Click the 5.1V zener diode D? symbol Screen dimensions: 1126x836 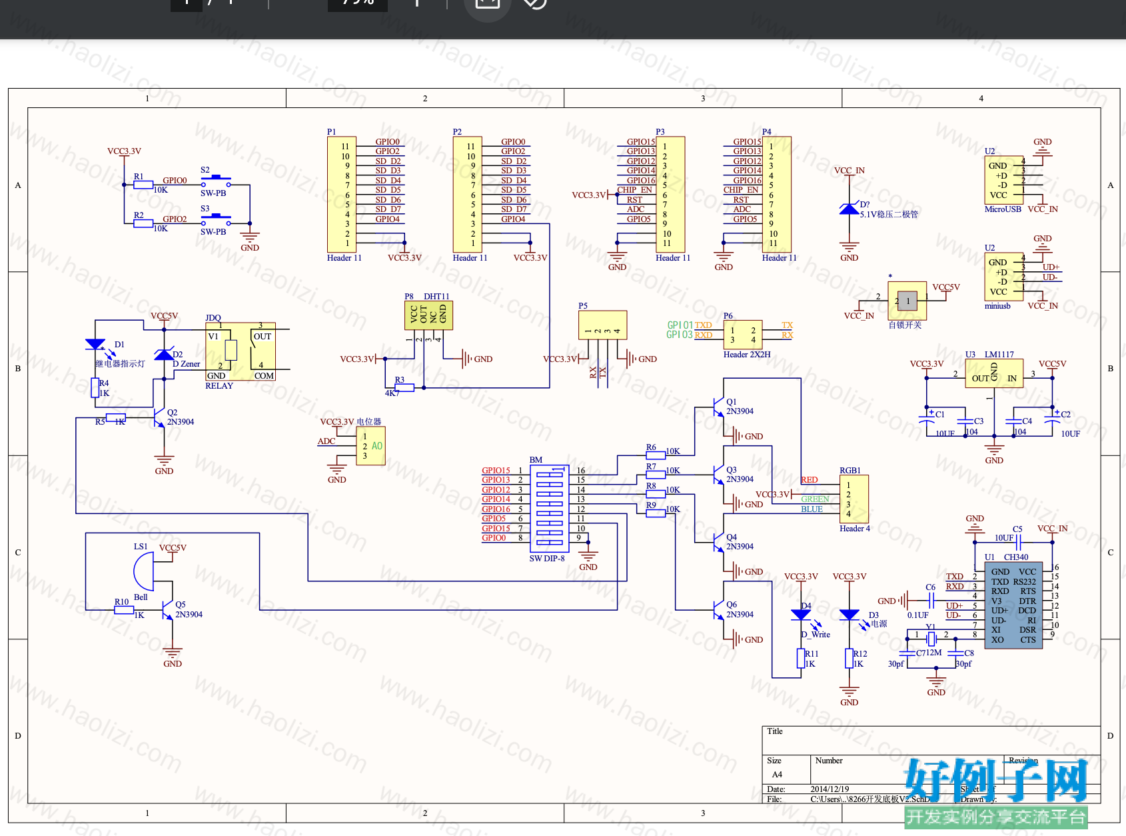click(849, 209)
